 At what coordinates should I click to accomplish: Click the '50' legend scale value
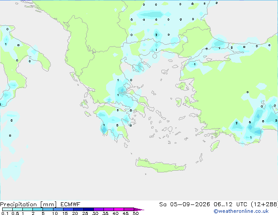(x=135, y=213)
